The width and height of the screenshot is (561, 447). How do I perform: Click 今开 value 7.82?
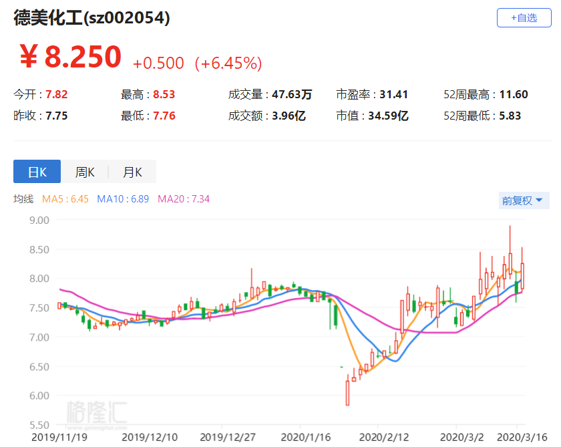(x=57, y=94)
